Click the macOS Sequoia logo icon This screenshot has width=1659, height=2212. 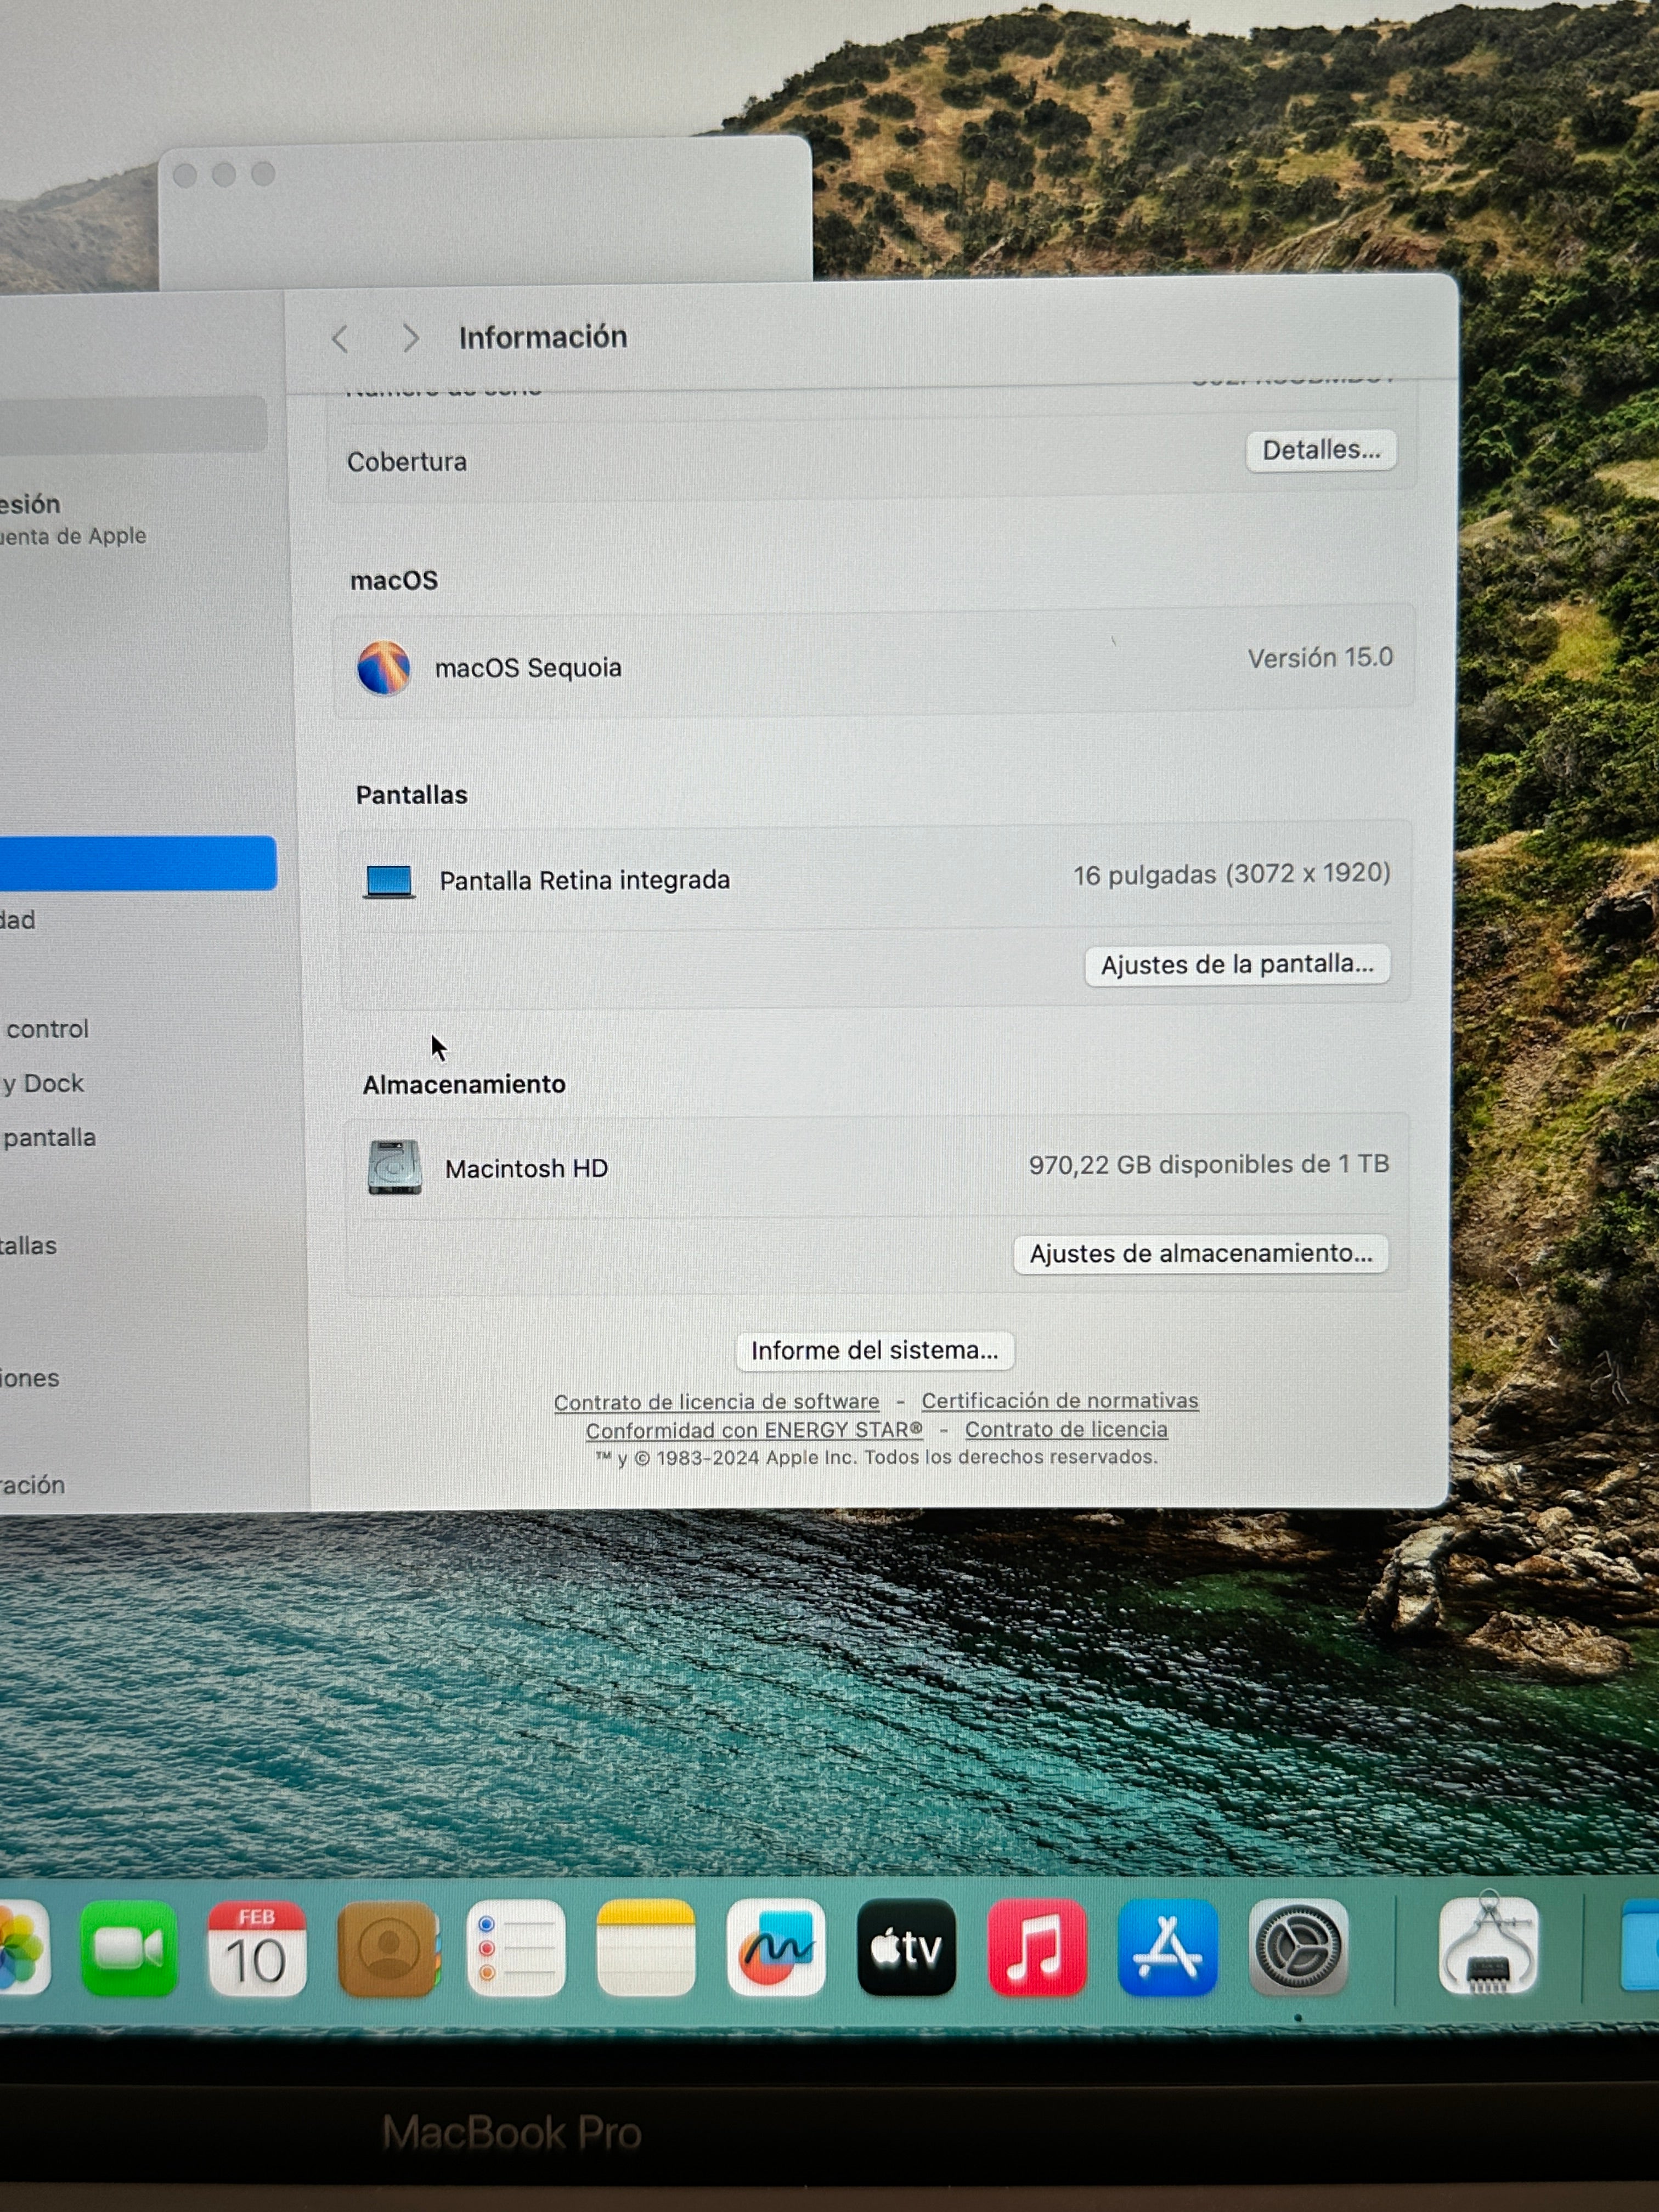coord(384,667)
